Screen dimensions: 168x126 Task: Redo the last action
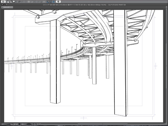pyautogui.click(x=22, y=2)
